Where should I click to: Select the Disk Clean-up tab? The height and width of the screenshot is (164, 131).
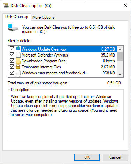click(x=17, y=17)
